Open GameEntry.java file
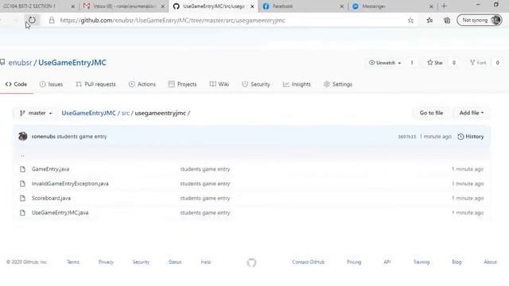509x286 pixels. tap(50, 169)
